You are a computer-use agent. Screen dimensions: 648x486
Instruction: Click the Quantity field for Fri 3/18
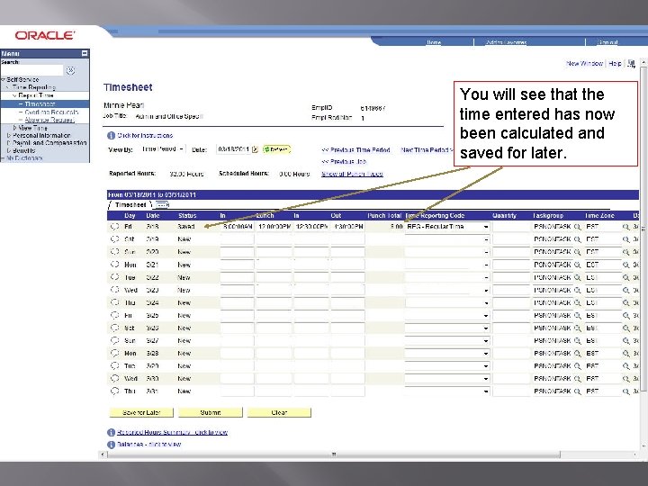511,227
